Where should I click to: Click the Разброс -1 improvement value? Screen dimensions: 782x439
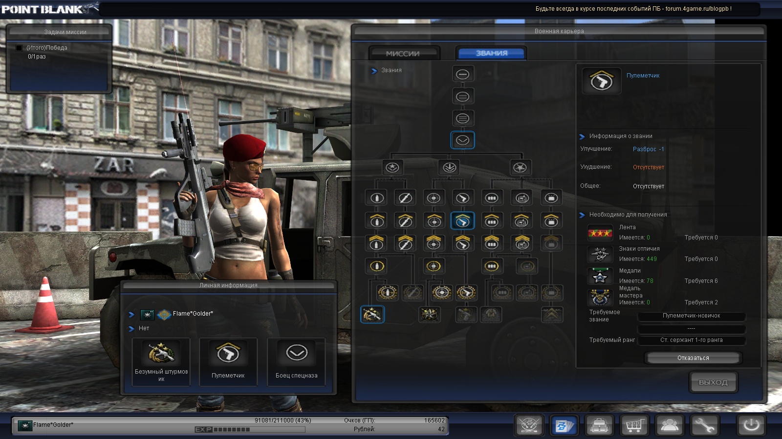[649, 149]
